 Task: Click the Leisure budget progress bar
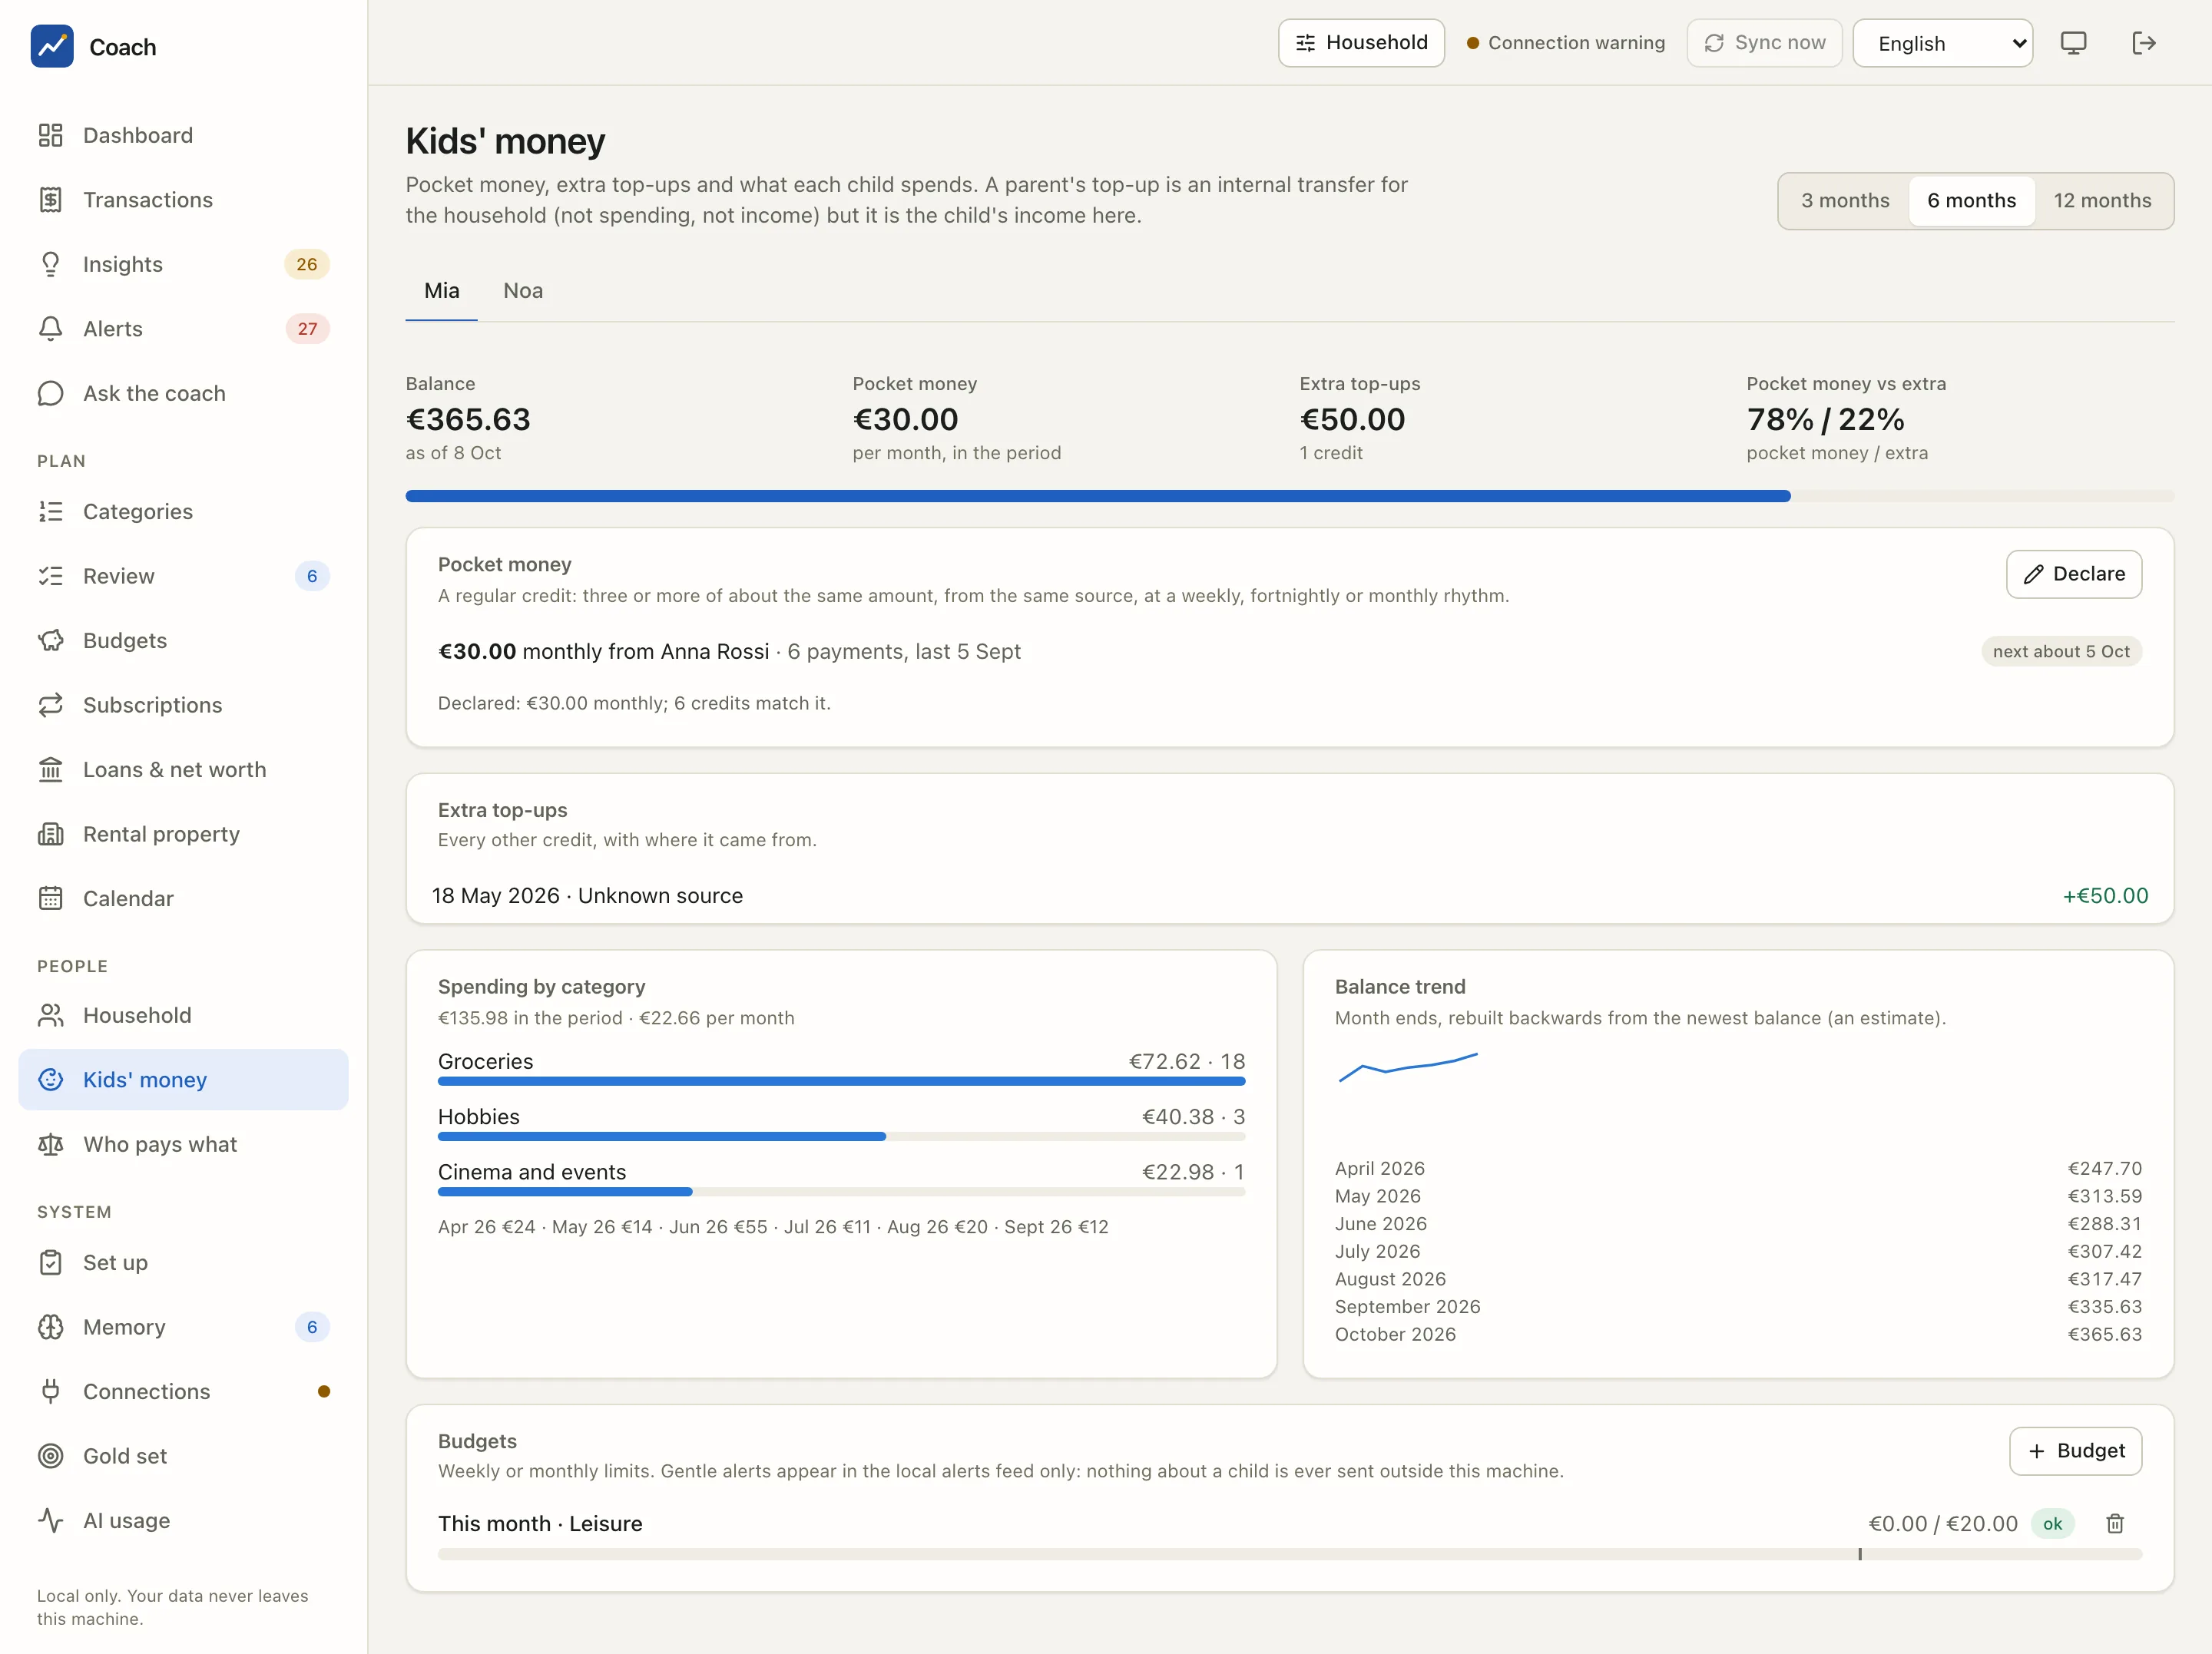[x=1290, y=1554]
